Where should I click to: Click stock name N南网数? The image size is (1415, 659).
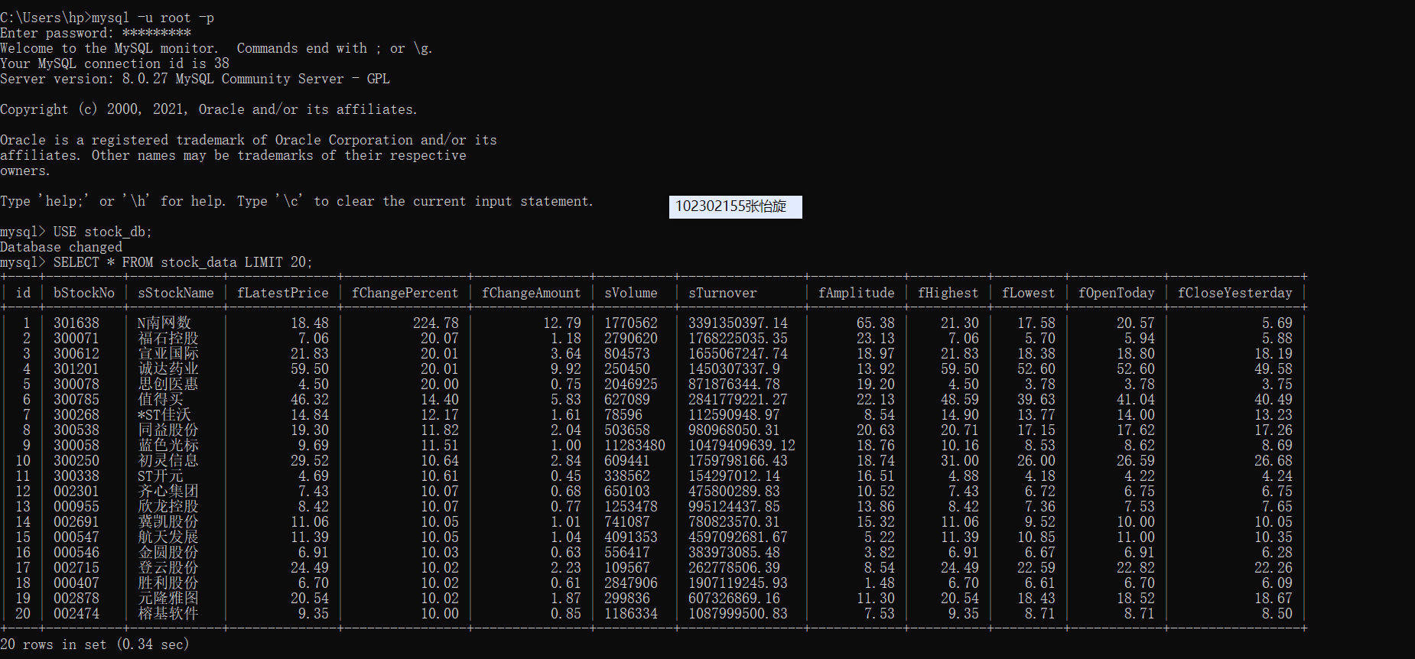tap(164, 323)
